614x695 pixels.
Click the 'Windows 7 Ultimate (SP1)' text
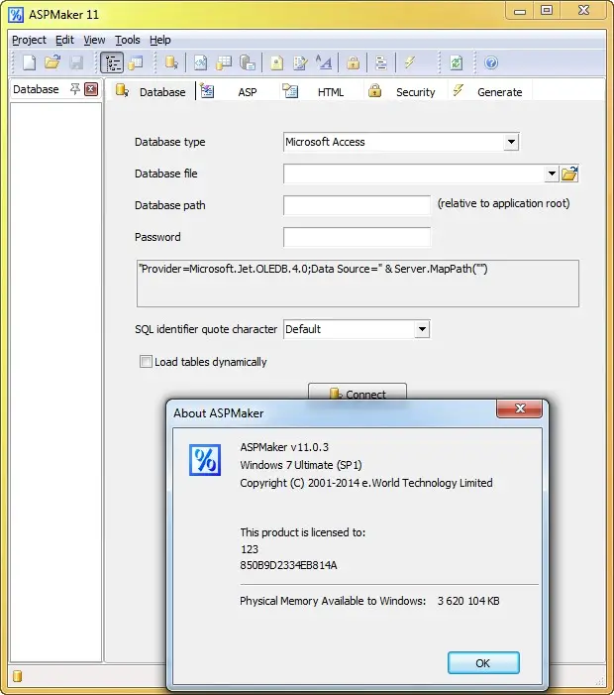click(x=301, y=465)
